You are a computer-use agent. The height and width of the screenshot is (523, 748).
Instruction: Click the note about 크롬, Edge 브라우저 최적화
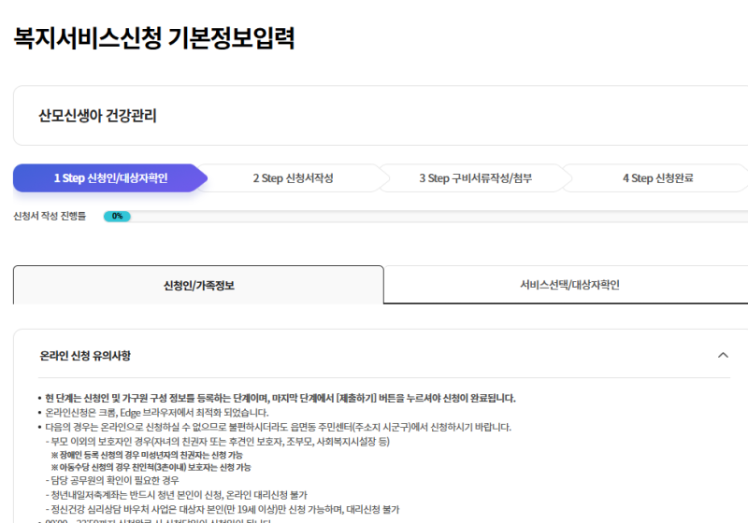pos(156,413)
